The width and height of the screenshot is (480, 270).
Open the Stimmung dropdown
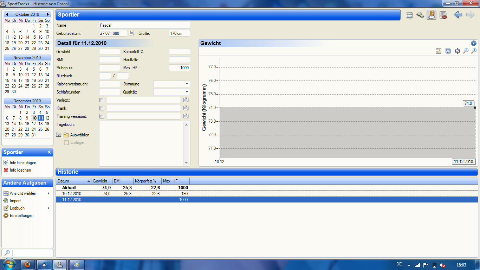coord(187,84)
